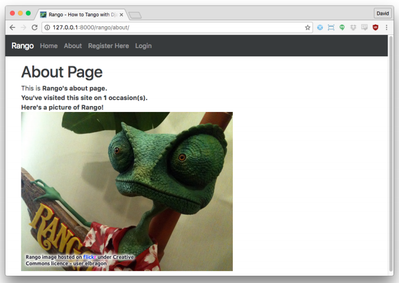Click the grey speech-bubble extension icon

click(x=365, y=27)
